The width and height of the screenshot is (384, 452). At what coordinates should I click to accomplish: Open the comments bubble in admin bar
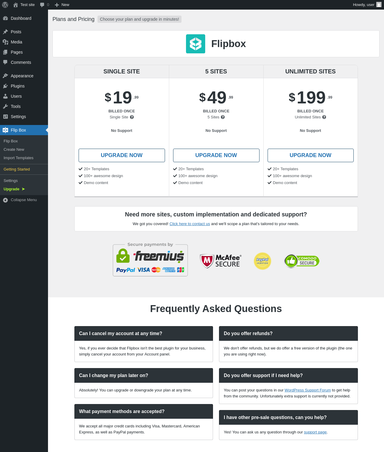pos(44,5)
